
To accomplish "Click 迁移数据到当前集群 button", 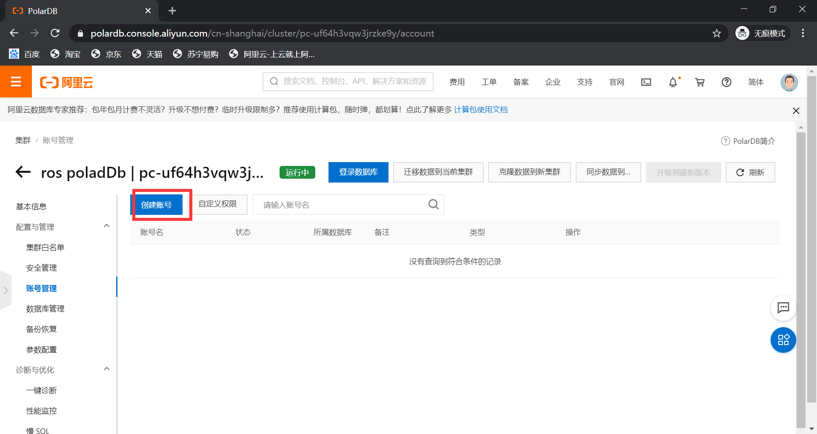I will [438, 172].
